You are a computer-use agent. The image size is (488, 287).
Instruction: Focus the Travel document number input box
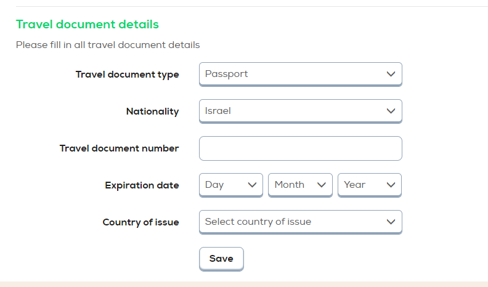(300, 148)
